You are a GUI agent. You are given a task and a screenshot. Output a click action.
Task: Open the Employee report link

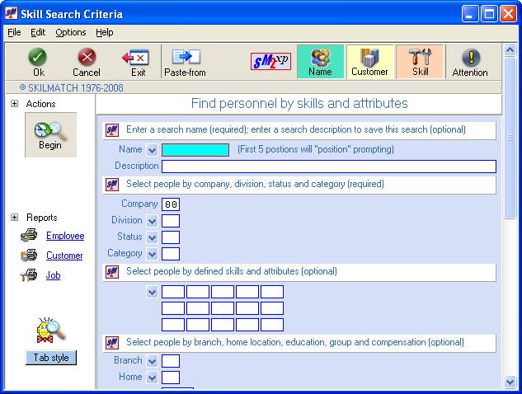click(x=64, y=236)
